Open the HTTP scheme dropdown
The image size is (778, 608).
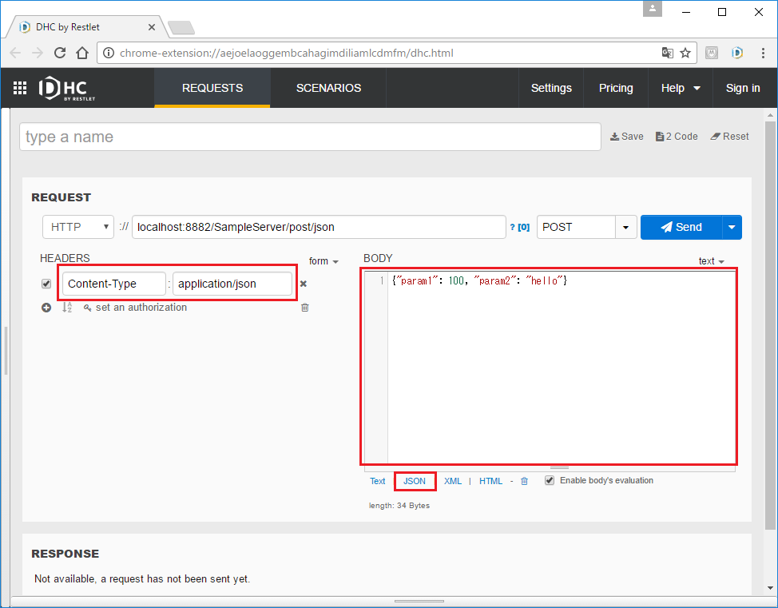point(78,227)
